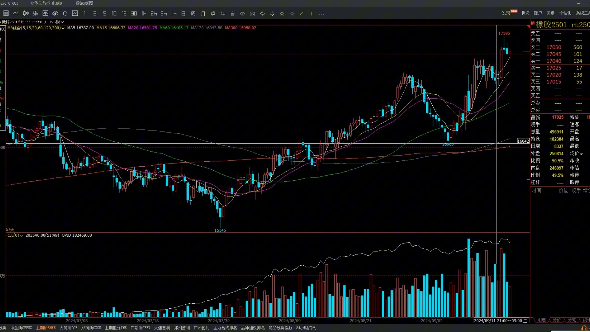Set period to 5 minutes
The image size is (590, 332).
[104, 14]
